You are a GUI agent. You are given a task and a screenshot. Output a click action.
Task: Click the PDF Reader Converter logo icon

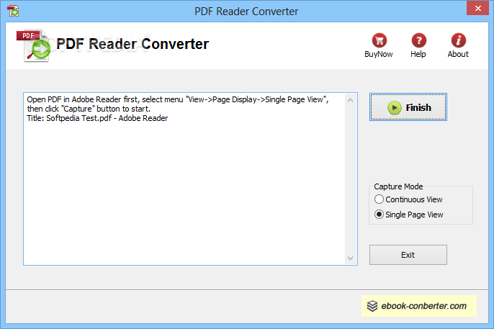pos(34,45)
